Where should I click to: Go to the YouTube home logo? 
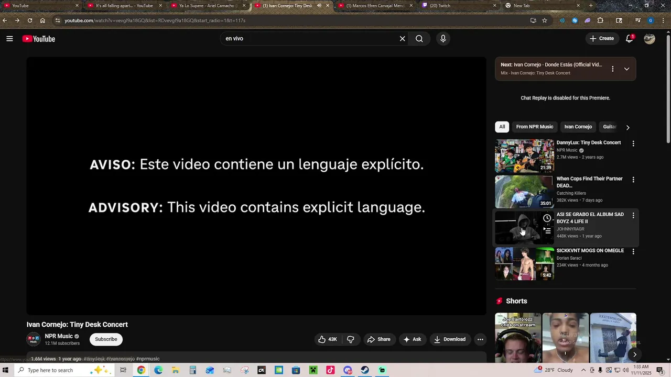39,39
